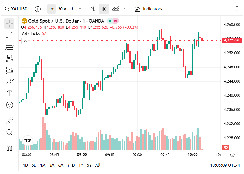Select candlestick chart style
The image size is (244, 174).
pyautogui.click(x=104, y=9)
